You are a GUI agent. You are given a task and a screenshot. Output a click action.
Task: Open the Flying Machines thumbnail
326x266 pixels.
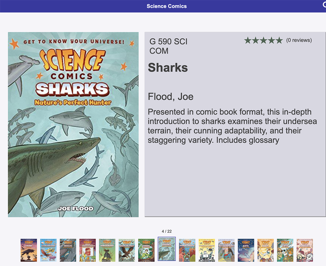(x=48, y=250)
